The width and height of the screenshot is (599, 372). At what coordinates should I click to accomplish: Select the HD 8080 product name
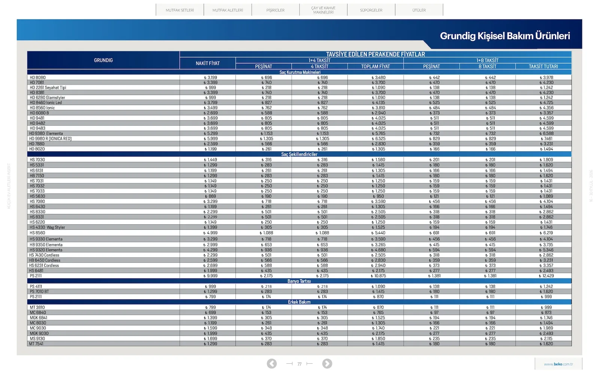(38, 77)
